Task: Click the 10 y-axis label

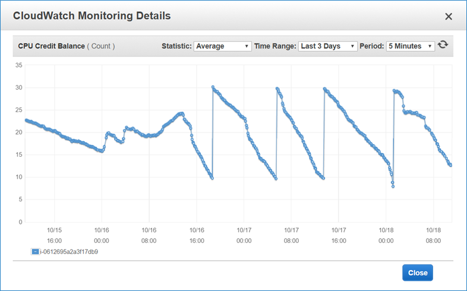Action: tap(19, 177)
